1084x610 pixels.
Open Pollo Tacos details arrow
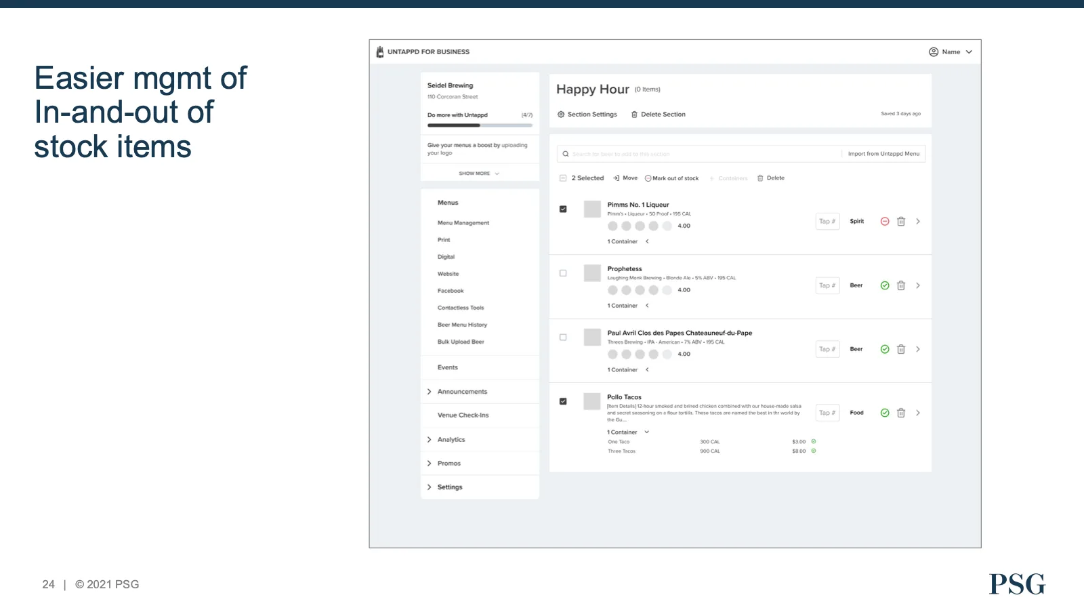pos(918,413)
